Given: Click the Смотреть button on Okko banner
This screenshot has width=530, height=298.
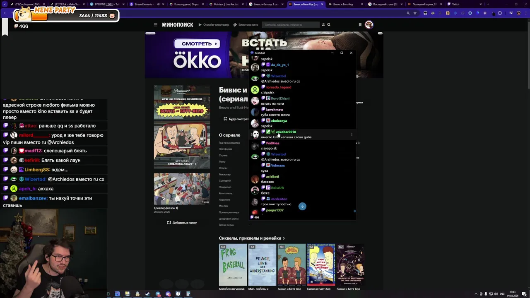Looking at the screenshot, I should pos(196,43).
